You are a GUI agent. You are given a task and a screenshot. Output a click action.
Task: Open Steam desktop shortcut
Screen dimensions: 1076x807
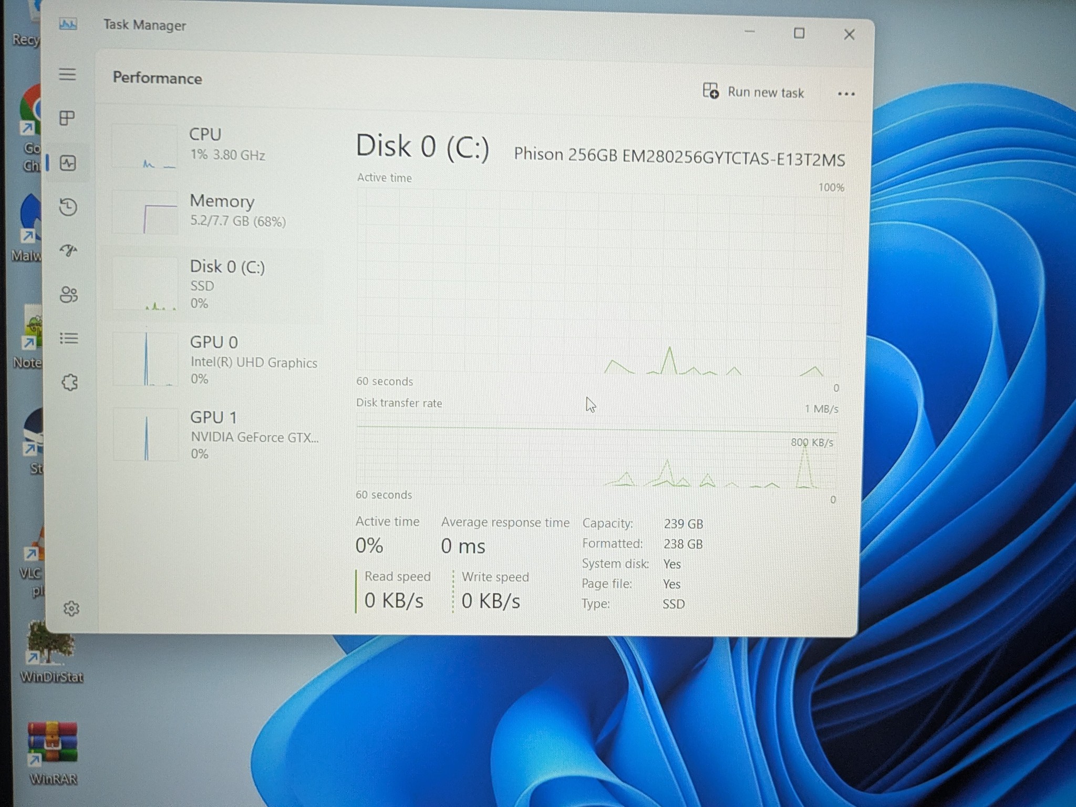tap(33, 440)
